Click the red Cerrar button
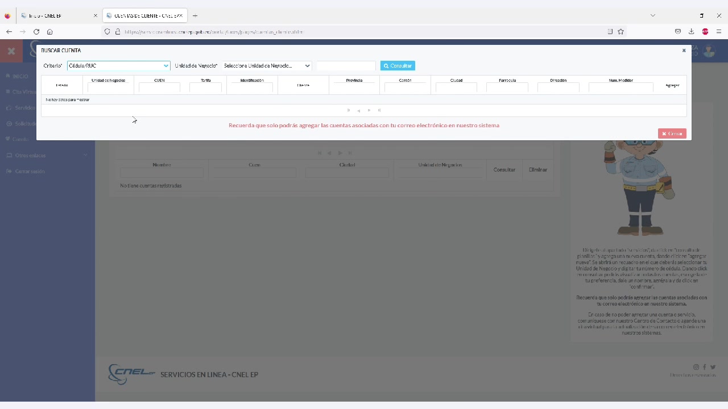 [672, 133]
